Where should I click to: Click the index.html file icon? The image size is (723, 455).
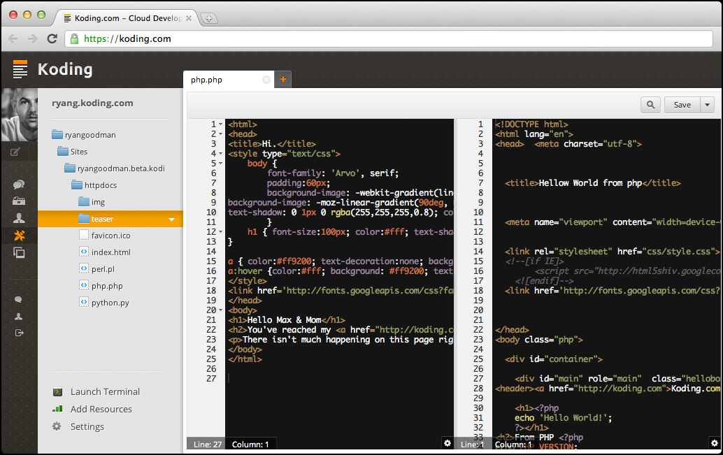coord(83,252)
